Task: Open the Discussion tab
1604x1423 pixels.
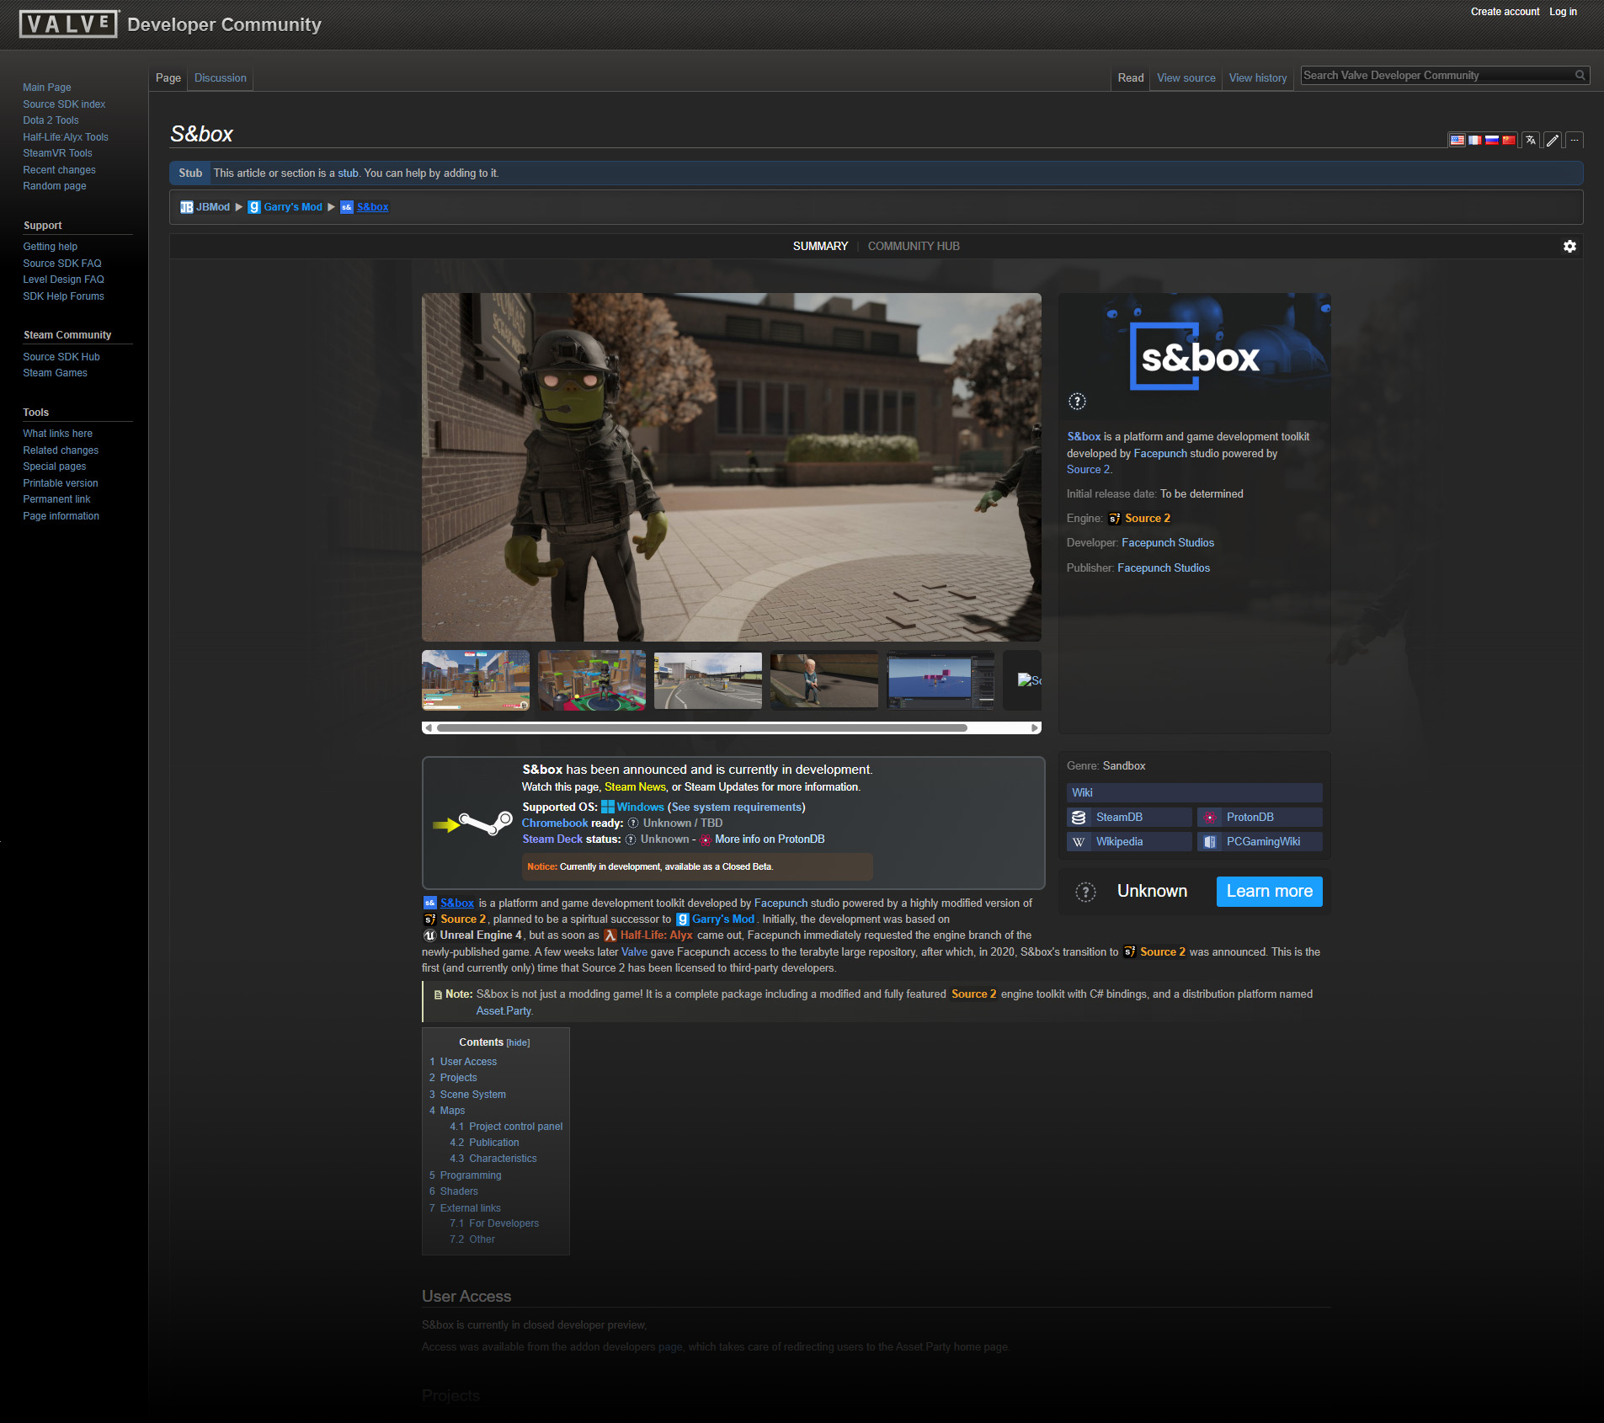Action: (221, 77)
